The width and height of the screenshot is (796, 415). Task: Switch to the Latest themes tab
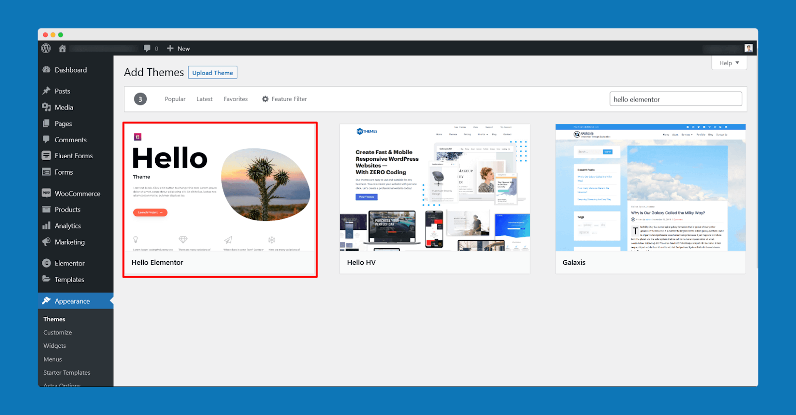click(x=204, y=99)
